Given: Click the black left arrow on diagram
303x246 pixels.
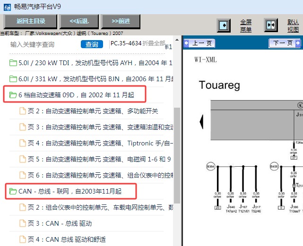Looking at the screenshot, I should [x=201, y=122].
